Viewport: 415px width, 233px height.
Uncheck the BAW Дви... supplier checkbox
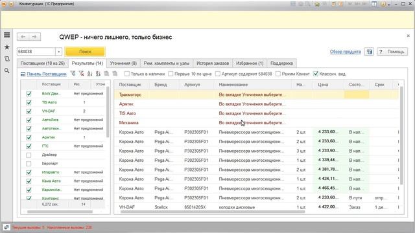click(29, 94)
